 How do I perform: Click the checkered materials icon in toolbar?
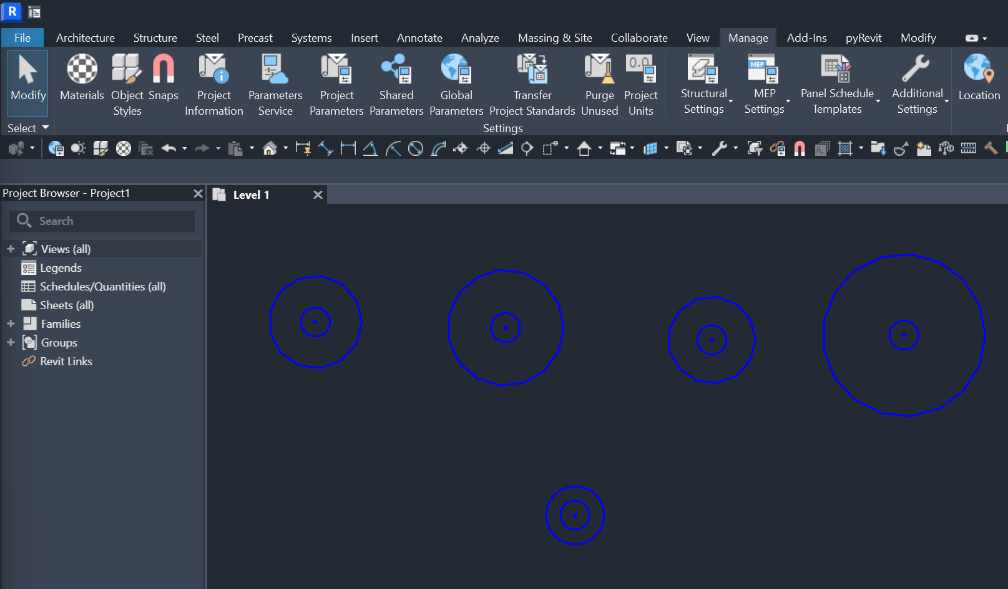pyautogui.click(x=124, y=148)
